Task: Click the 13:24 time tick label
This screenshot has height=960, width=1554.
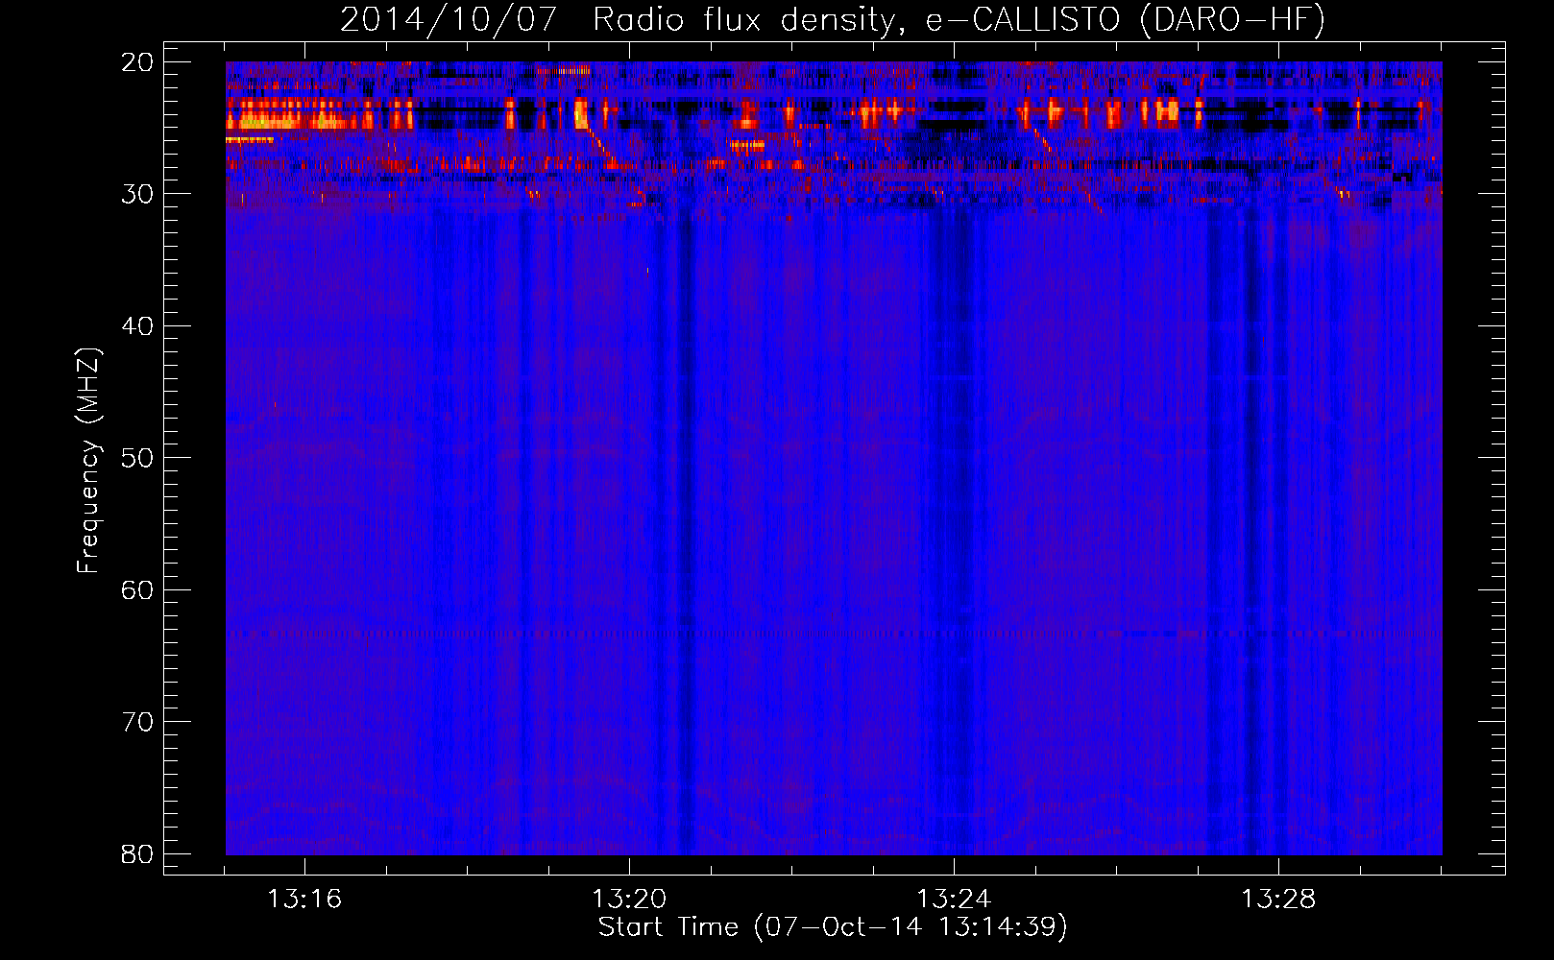Action: point(954,900)
